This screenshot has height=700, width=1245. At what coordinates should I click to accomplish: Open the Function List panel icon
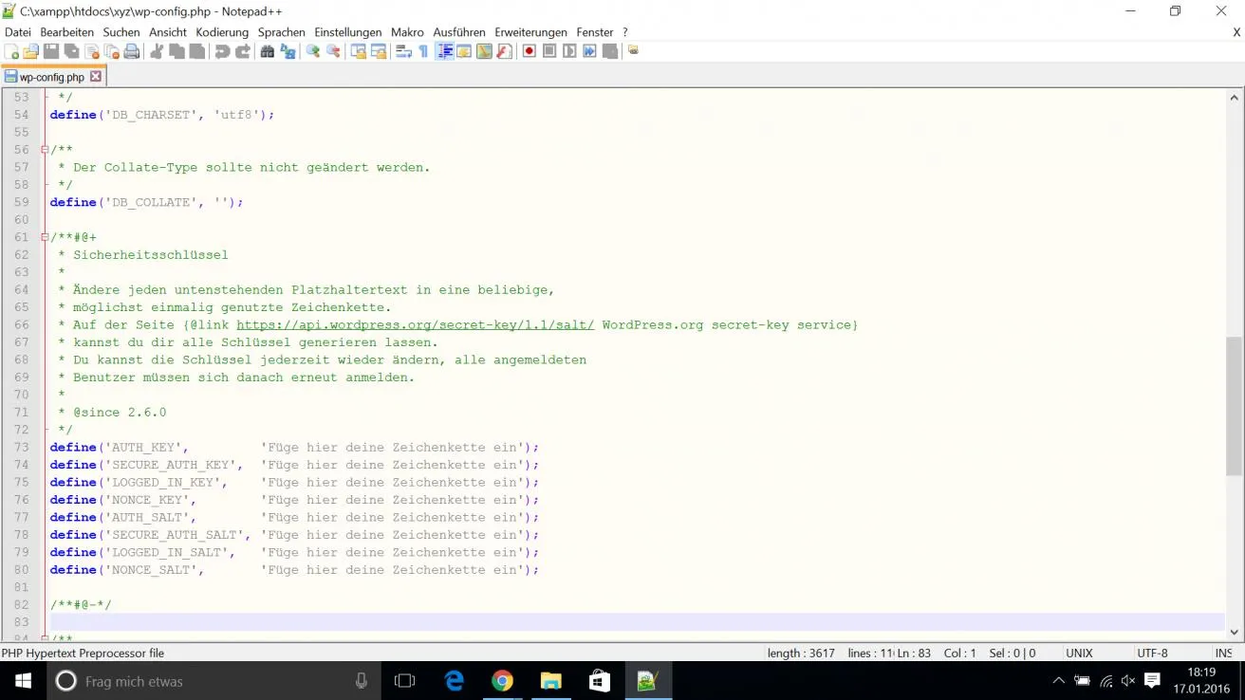(504, 51)
